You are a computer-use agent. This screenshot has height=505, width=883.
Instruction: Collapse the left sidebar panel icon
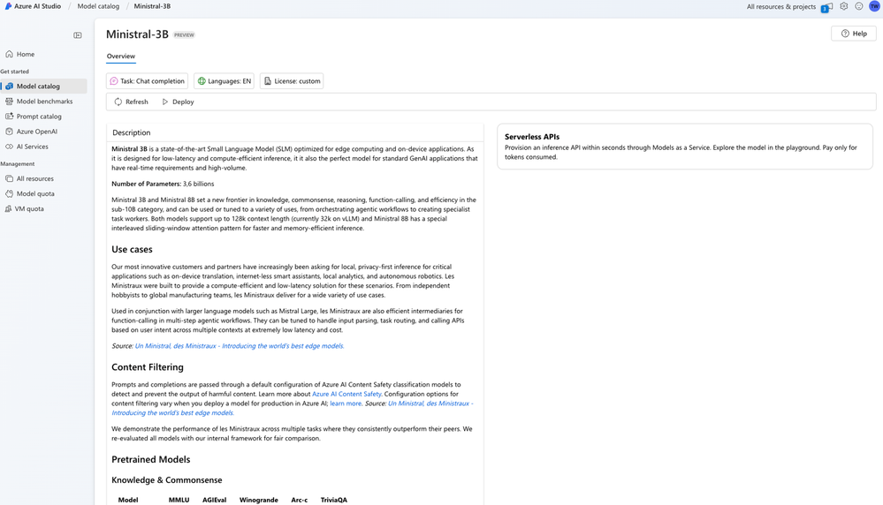78,35
